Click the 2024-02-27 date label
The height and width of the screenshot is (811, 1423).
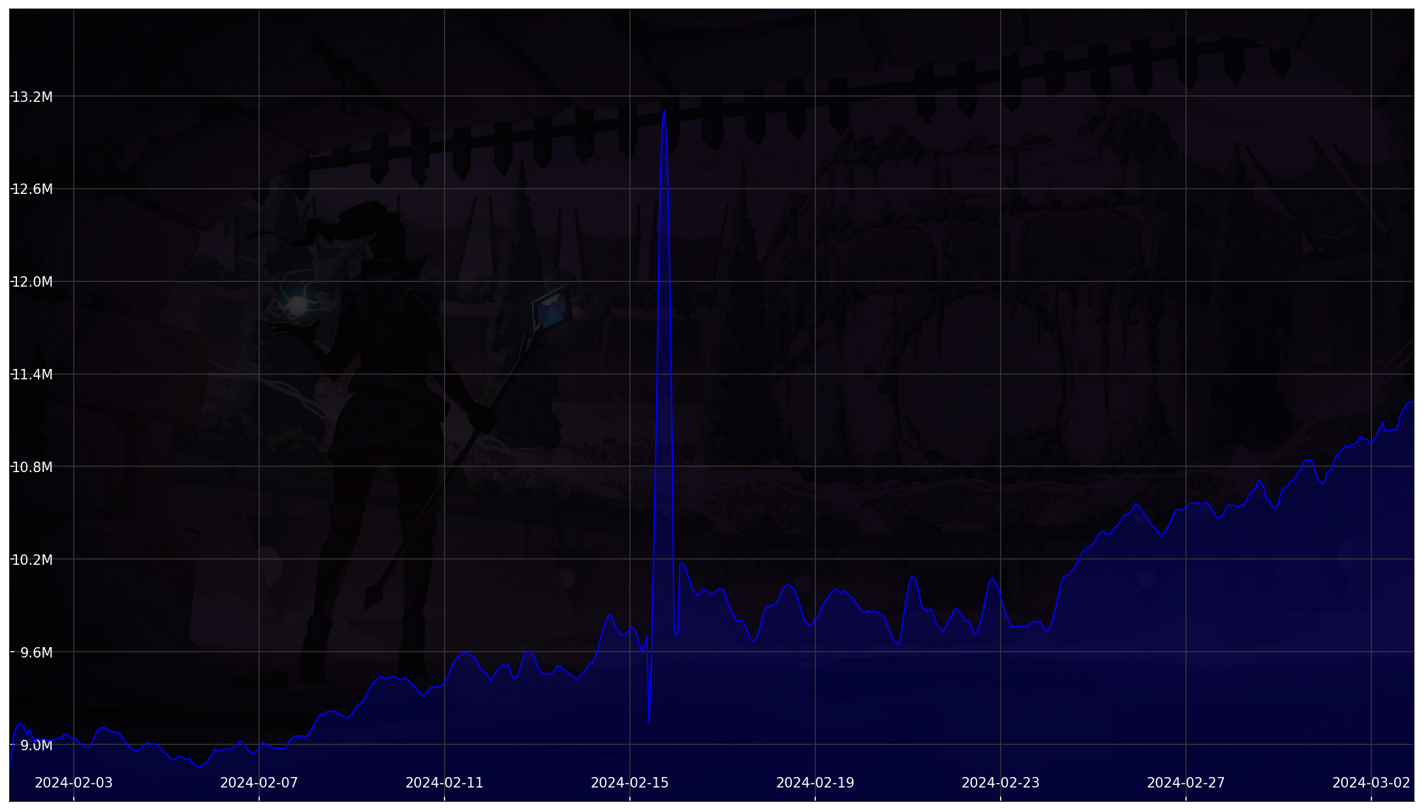1186,783
